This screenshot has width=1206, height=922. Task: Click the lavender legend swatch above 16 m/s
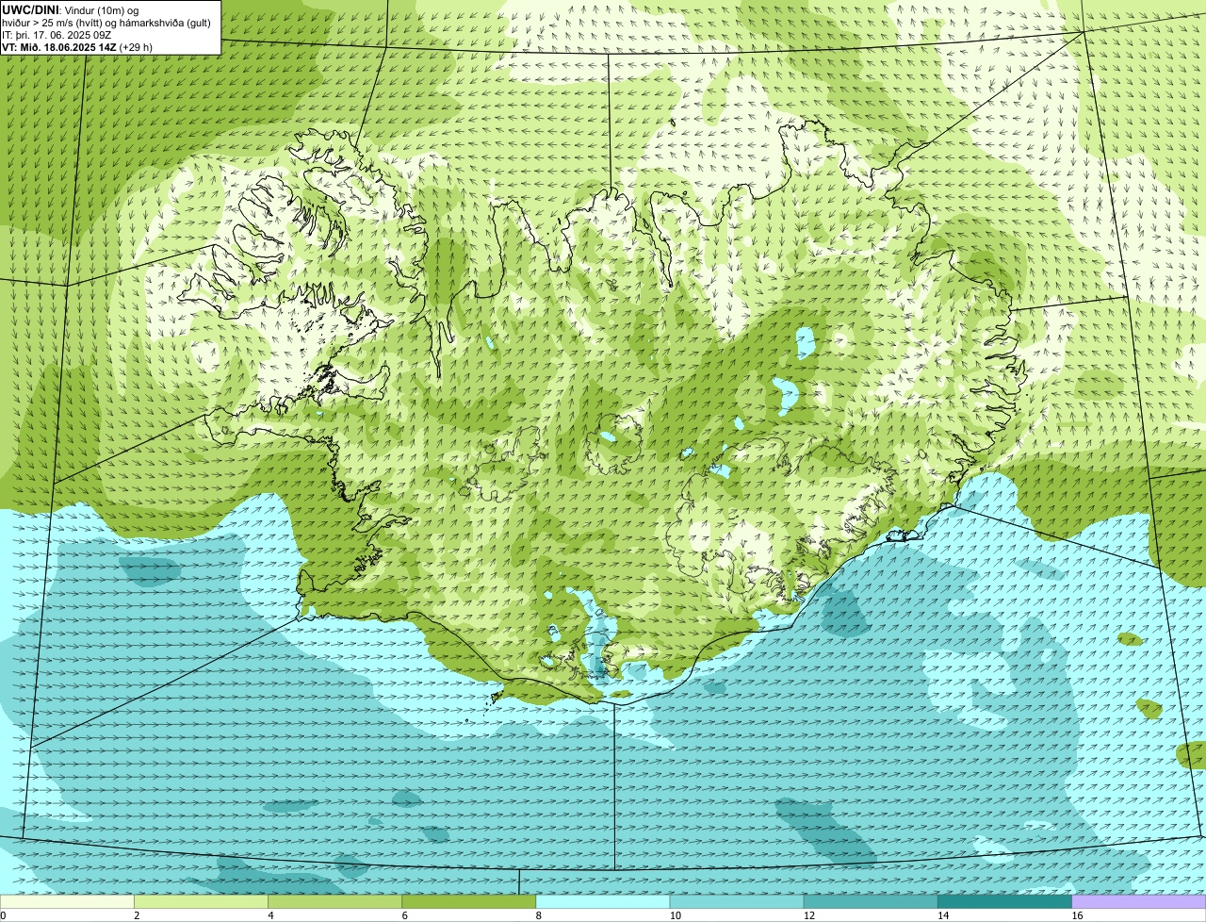tap(1139, 901)
